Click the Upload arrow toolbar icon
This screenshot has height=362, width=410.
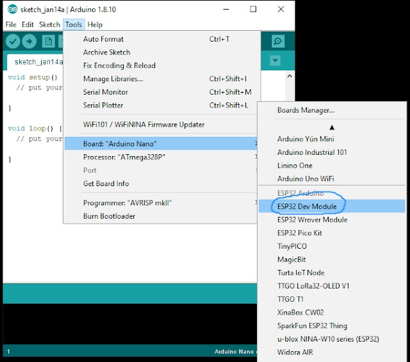pyautogui.click(x=29, y=41)
